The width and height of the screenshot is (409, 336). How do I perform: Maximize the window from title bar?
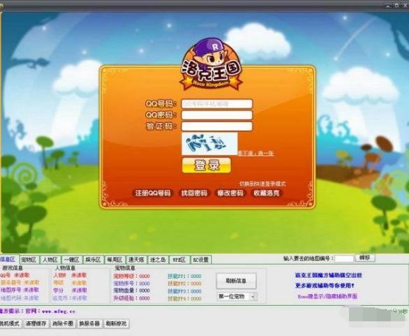coord(396,5)
